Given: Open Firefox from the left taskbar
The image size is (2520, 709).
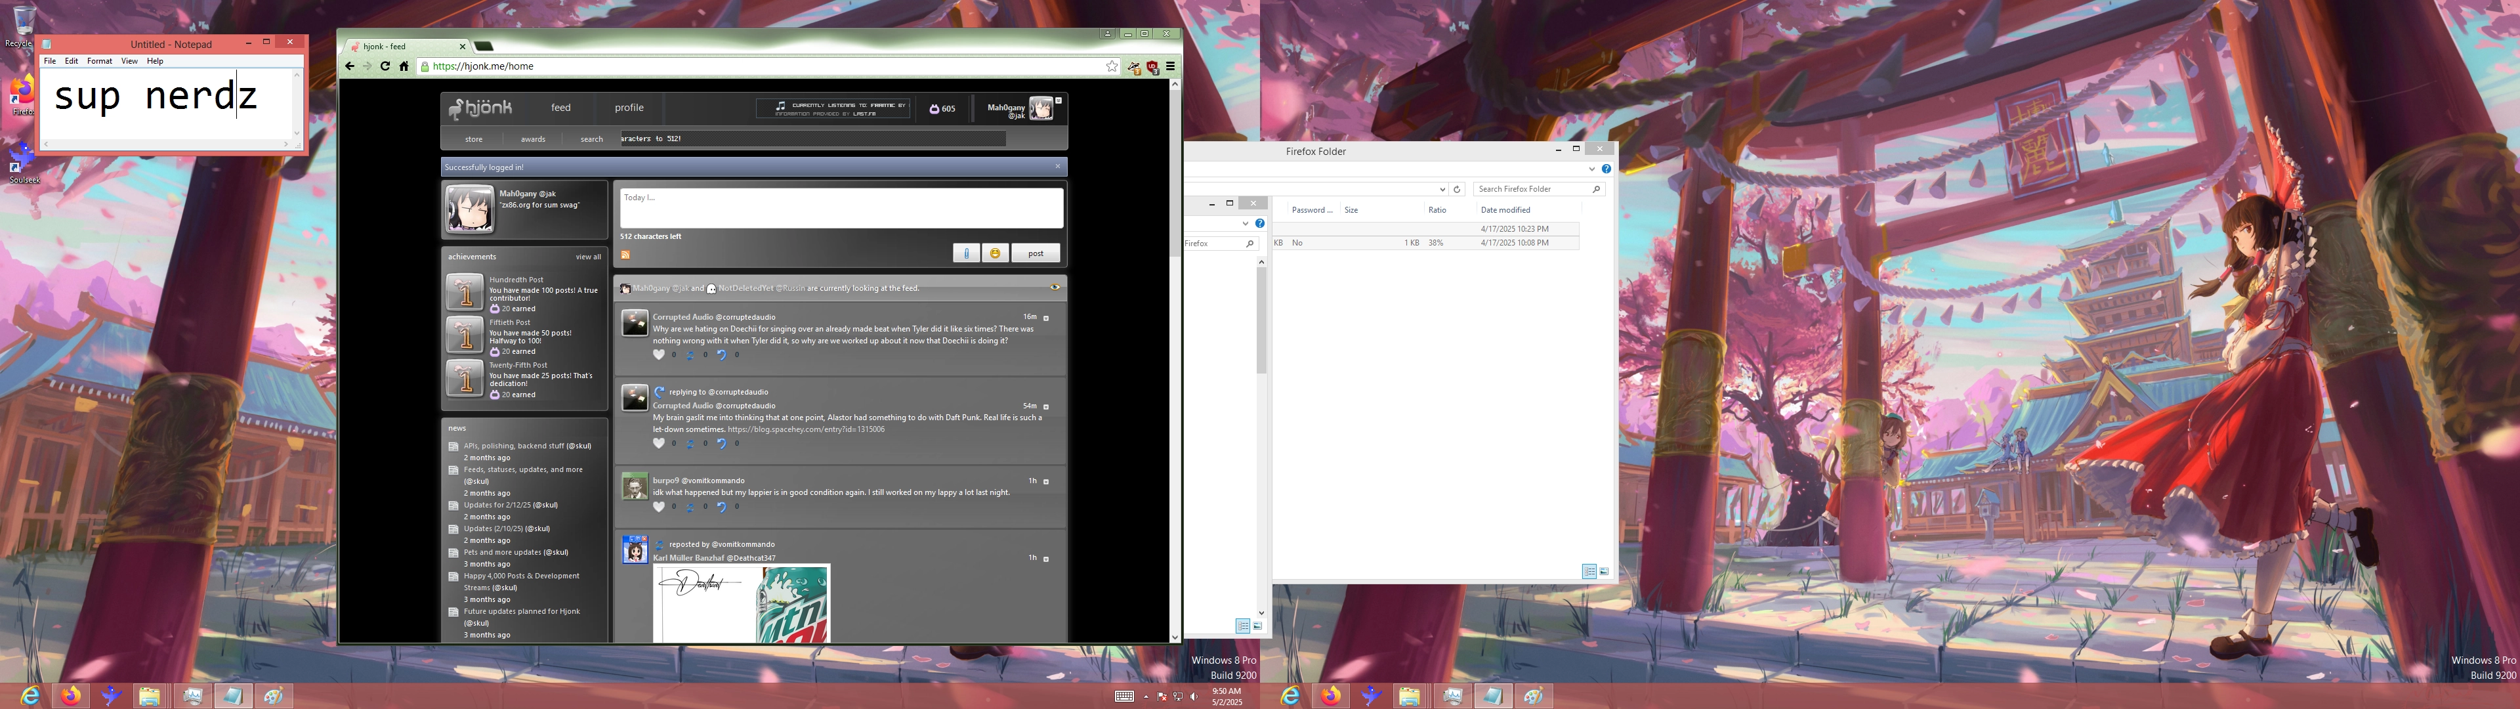Looking at the screenshot, I should coord(72,697).
